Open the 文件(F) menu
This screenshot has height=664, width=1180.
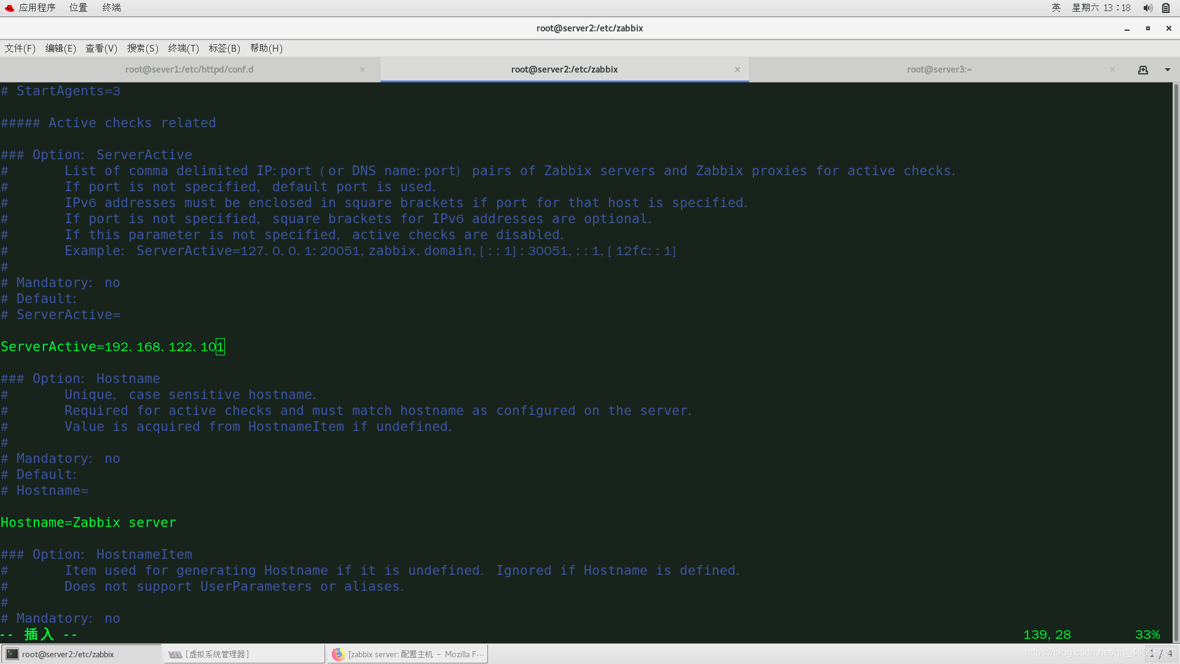coord(20,48)
